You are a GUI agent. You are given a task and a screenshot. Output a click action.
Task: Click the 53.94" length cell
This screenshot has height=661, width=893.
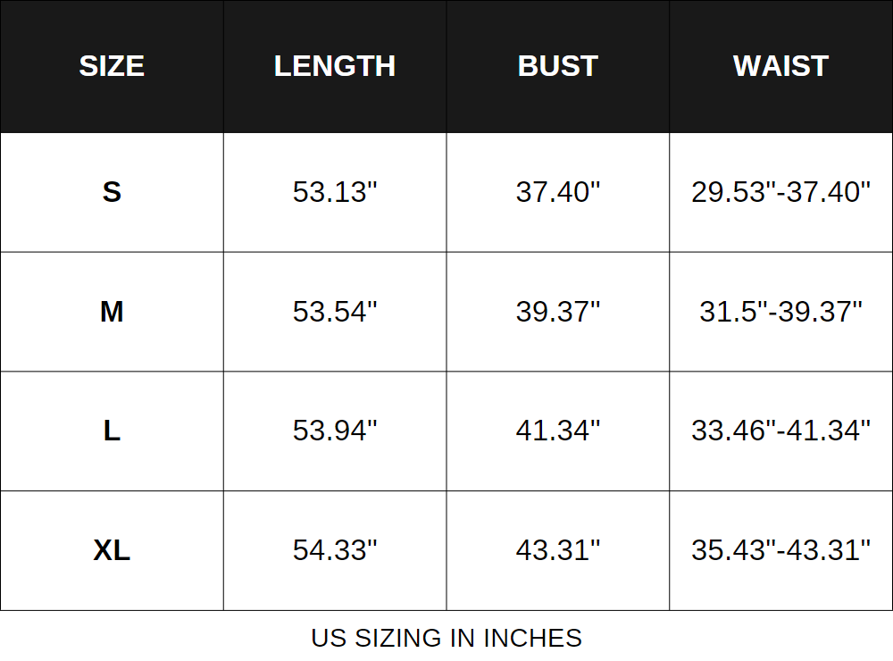click(x=335, y=431)
